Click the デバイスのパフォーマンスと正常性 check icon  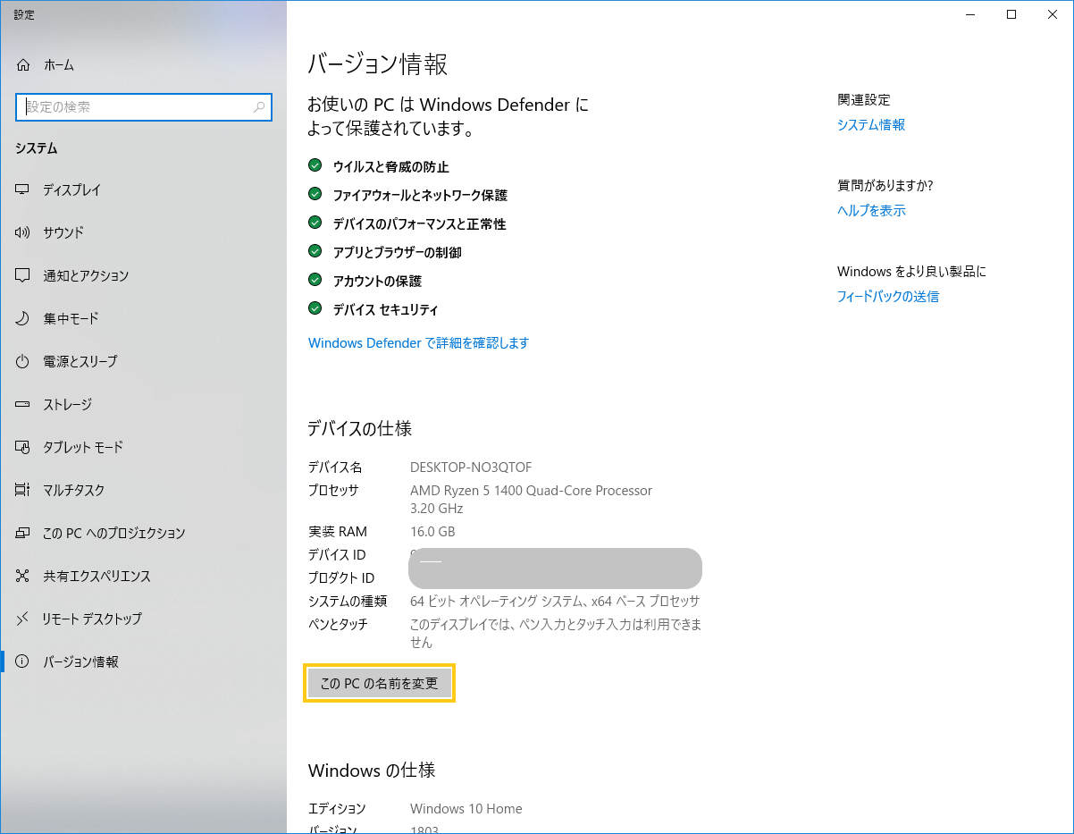tap(315, 223)
